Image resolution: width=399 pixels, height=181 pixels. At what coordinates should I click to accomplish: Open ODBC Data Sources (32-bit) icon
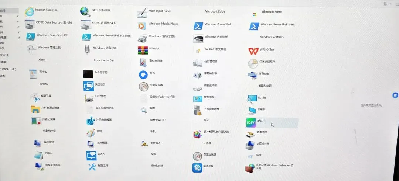[x=30, y=24]
